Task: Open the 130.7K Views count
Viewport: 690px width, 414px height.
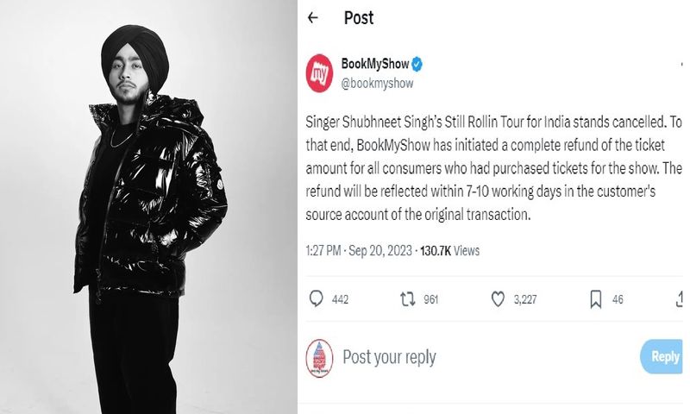Action: (449, 251)
